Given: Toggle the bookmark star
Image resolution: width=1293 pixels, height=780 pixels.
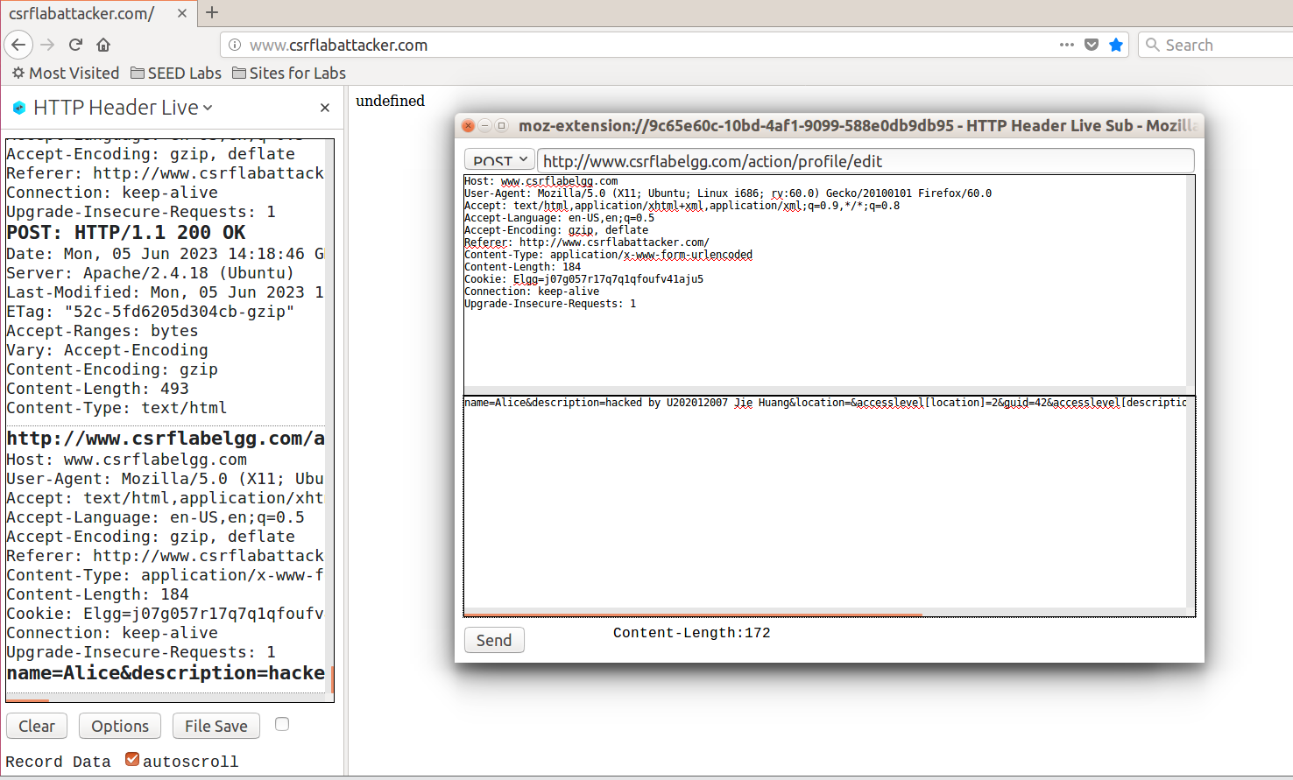Looking at the screenshot, I should point(1116,45).
